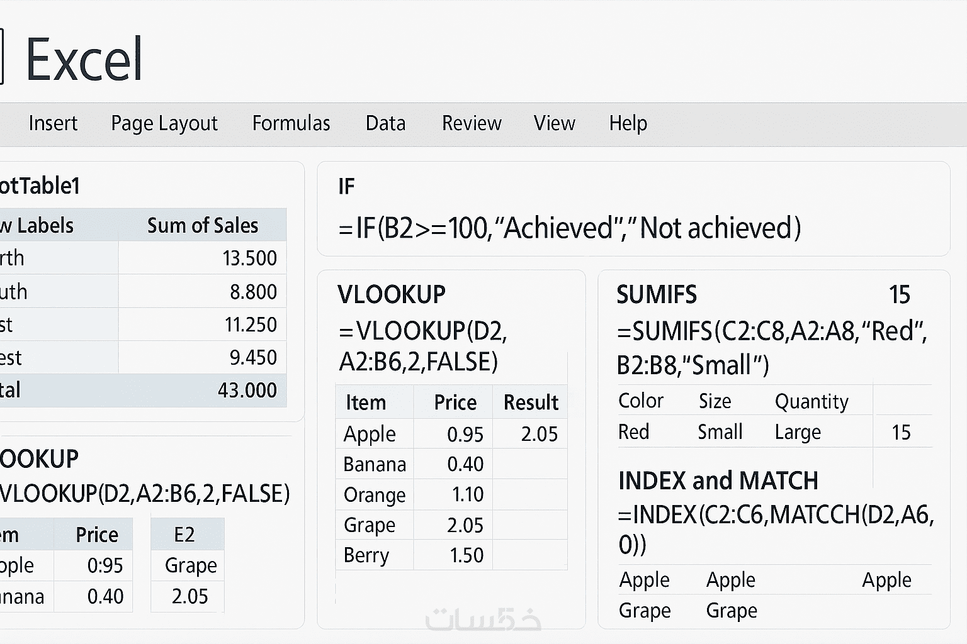This screenshot has height=644, width=967.
Task: Click the Help tab
Action: 628,123
